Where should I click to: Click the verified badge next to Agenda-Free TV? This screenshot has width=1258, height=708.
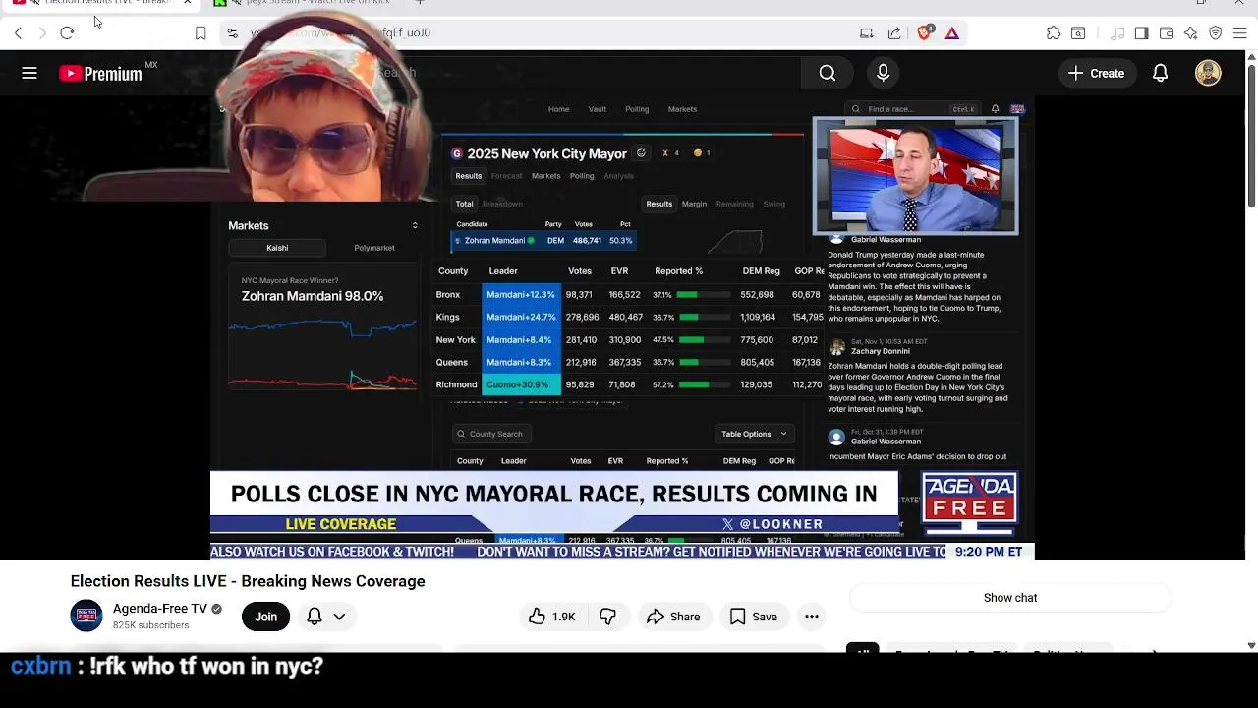216,609
